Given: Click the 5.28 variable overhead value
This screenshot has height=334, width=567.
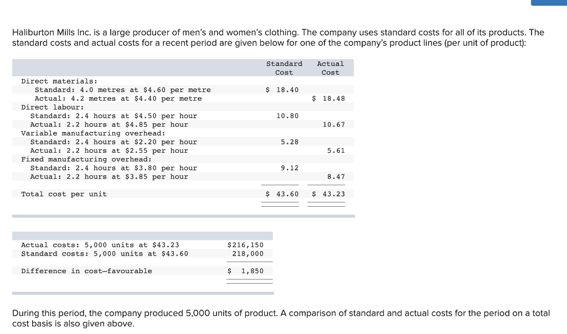Looking at the screenshot, I should click(290, 142).
